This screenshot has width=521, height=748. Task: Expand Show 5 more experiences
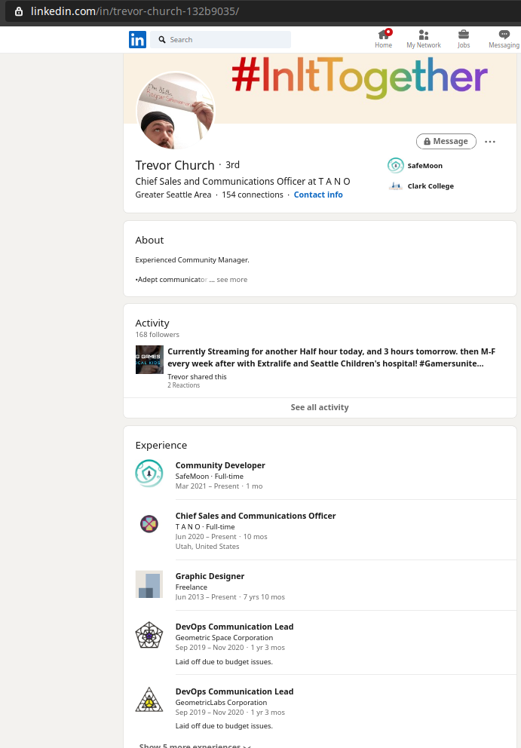[x=195, y=745]
